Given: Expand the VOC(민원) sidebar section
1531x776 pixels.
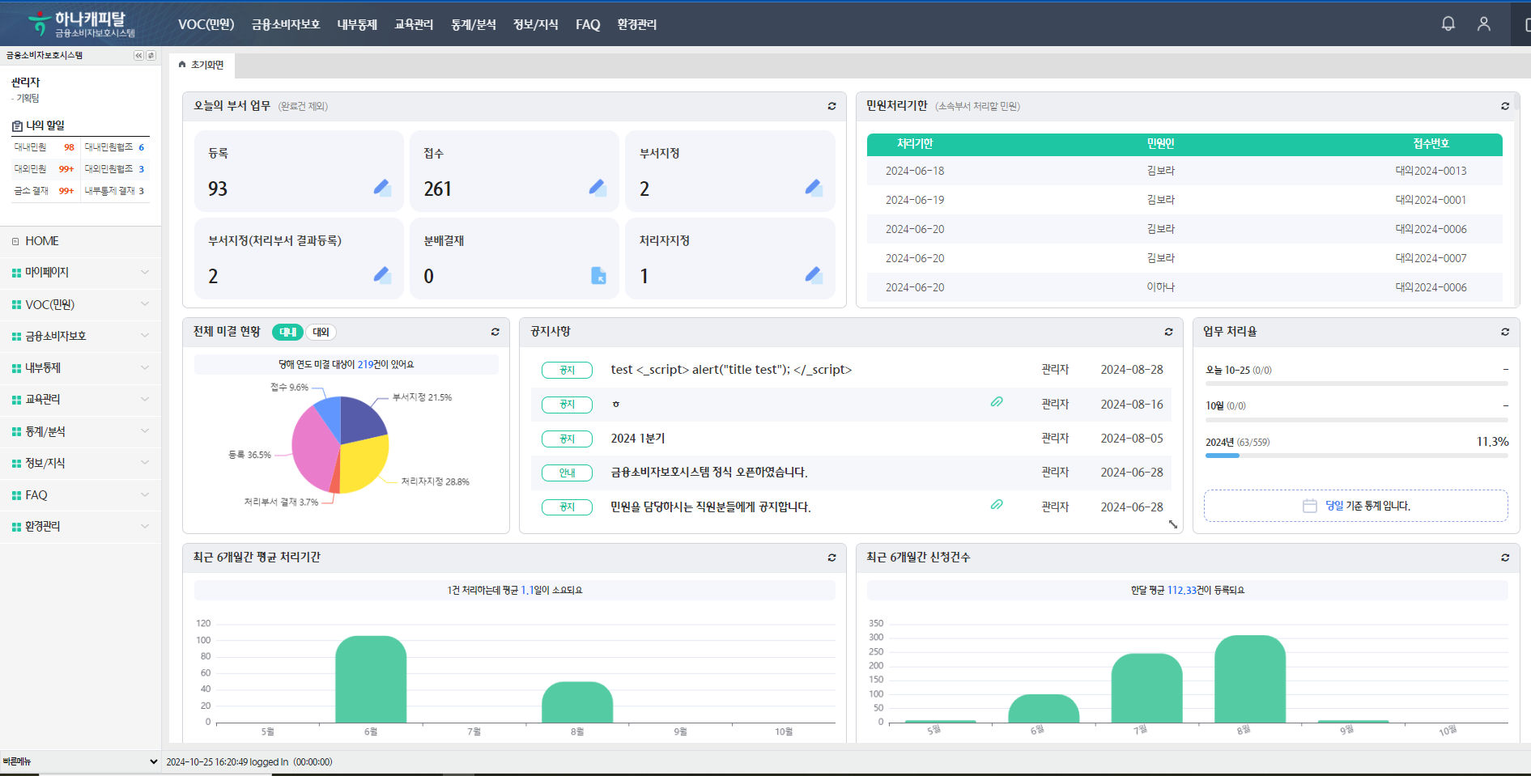Looking at the screenshot, I should (80, 304).
